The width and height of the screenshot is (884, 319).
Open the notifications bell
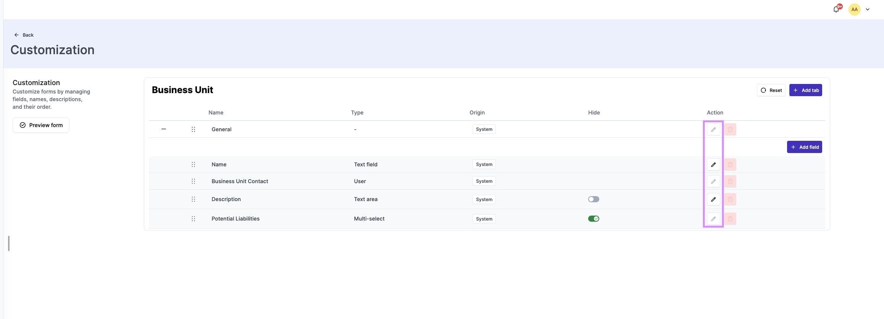[x=836, y=10]
